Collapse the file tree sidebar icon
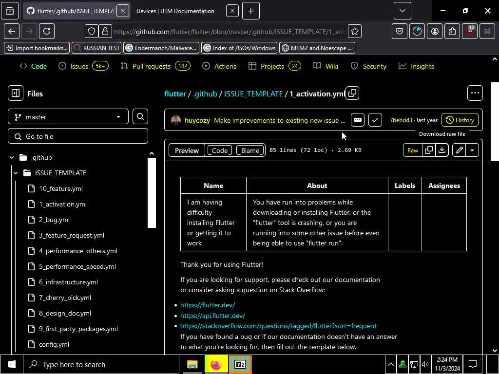The width and height of the screenshot is (499, 374). coord(15,93)
